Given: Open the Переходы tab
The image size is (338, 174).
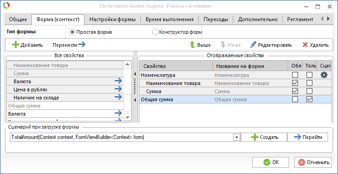Looking at the screenshot, I should coord(216,19).
